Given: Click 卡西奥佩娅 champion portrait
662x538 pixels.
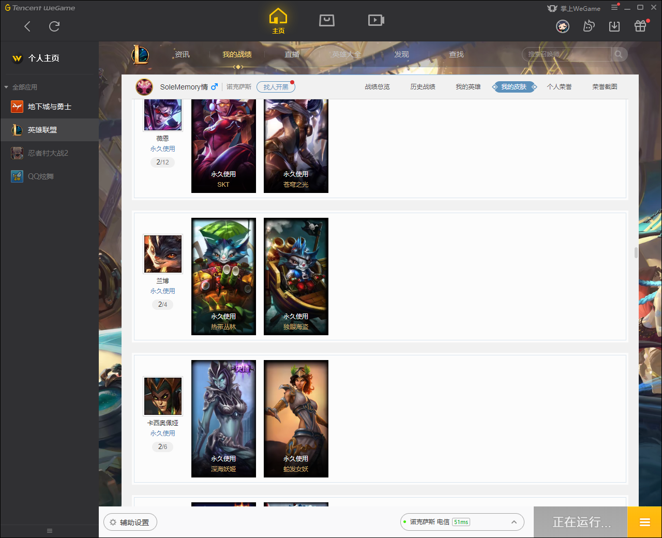Looking at the screenshot, I should [163, 396].
